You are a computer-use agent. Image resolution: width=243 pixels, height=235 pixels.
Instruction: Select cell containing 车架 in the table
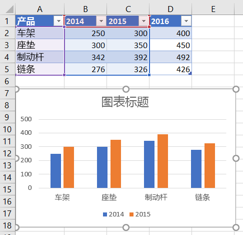point(39,33)
